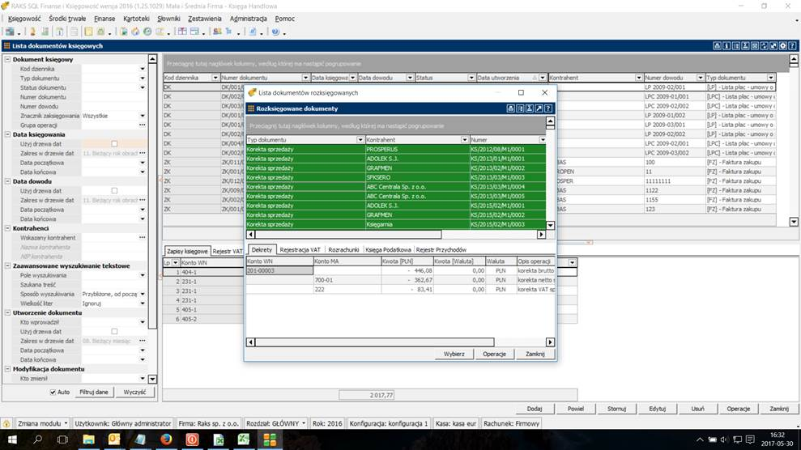Open the Księgowość menu
This screenshot has height=450, width=801.
pos(24,18)
